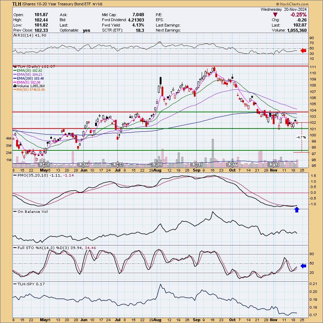Click the Optionable value yes
Viewport: 323px width, 323px height.
(x=86, y=31)
